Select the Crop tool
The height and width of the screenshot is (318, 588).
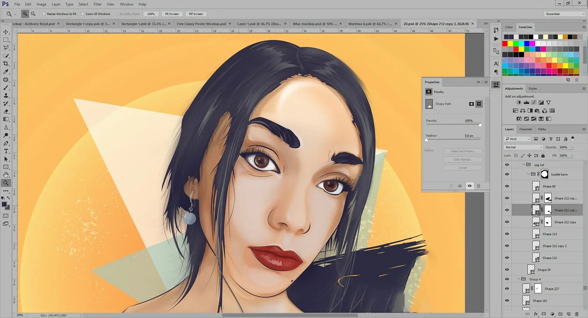[x=6, y=64]
